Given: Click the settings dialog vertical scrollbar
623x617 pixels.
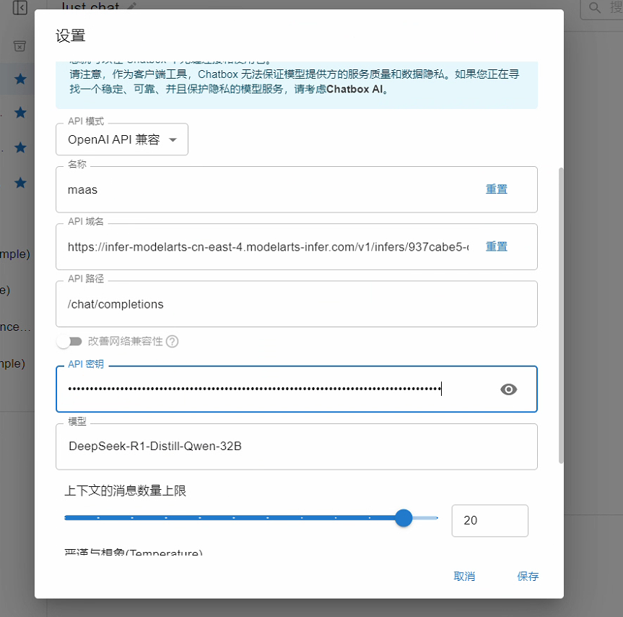Looking at the screenshot, I should pos(561,316).
